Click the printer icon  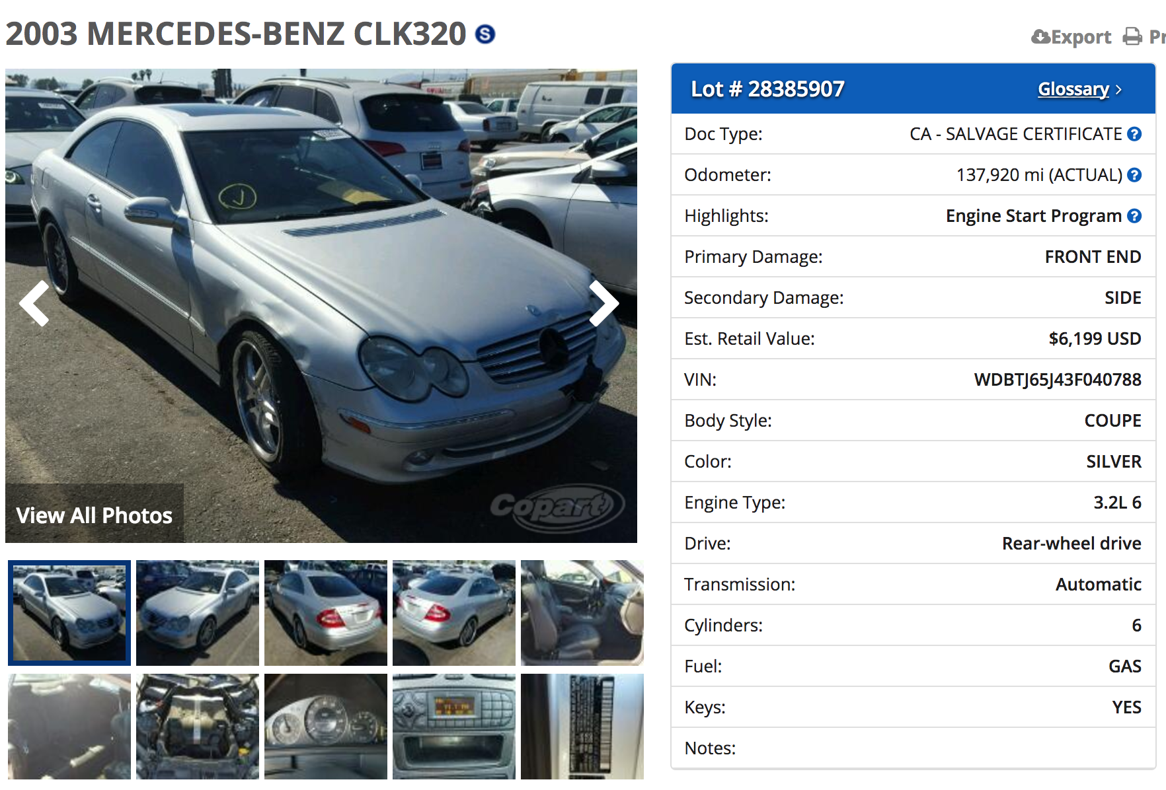point(1132,36)
